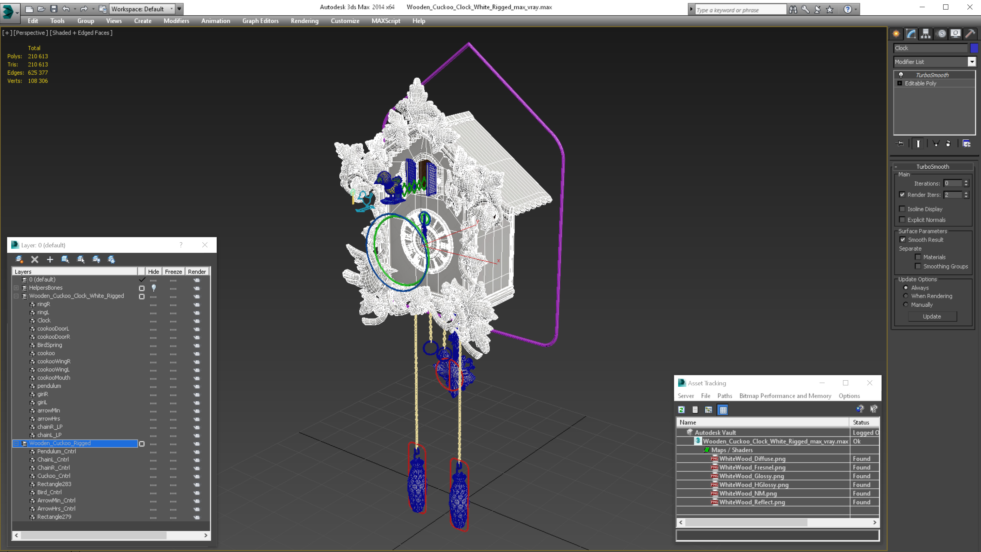Select the When Rendering radio option

[906, 296]
